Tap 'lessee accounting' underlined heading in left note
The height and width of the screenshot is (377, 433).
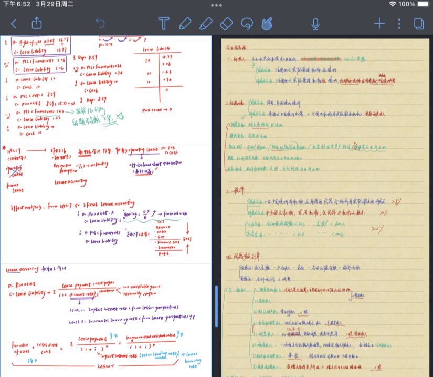(x=22, y=269)
